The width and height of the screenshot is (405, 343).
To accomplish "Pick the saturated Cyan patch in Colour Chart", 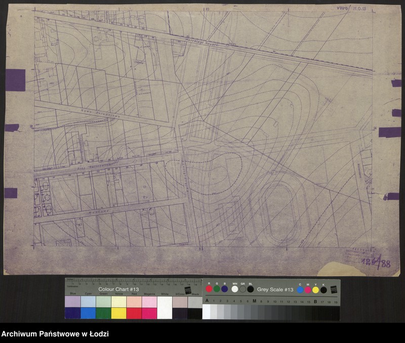I will pyautogui.click(x=88, y=313).
